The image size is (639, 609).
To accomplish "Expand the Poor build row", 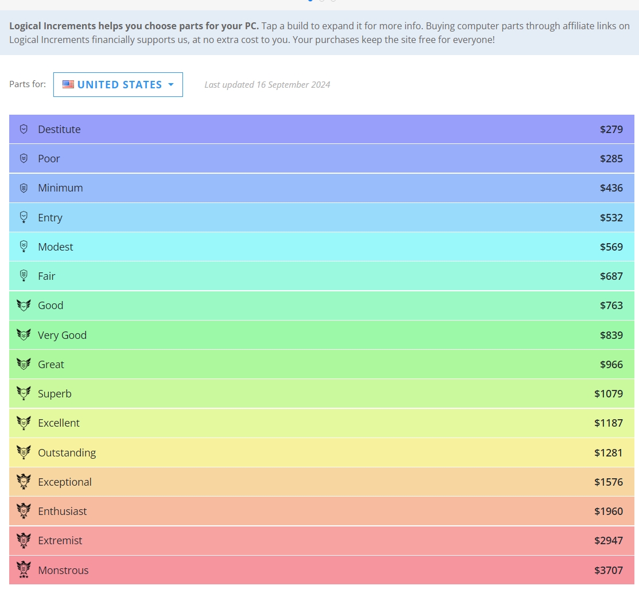I will point(321,158).
